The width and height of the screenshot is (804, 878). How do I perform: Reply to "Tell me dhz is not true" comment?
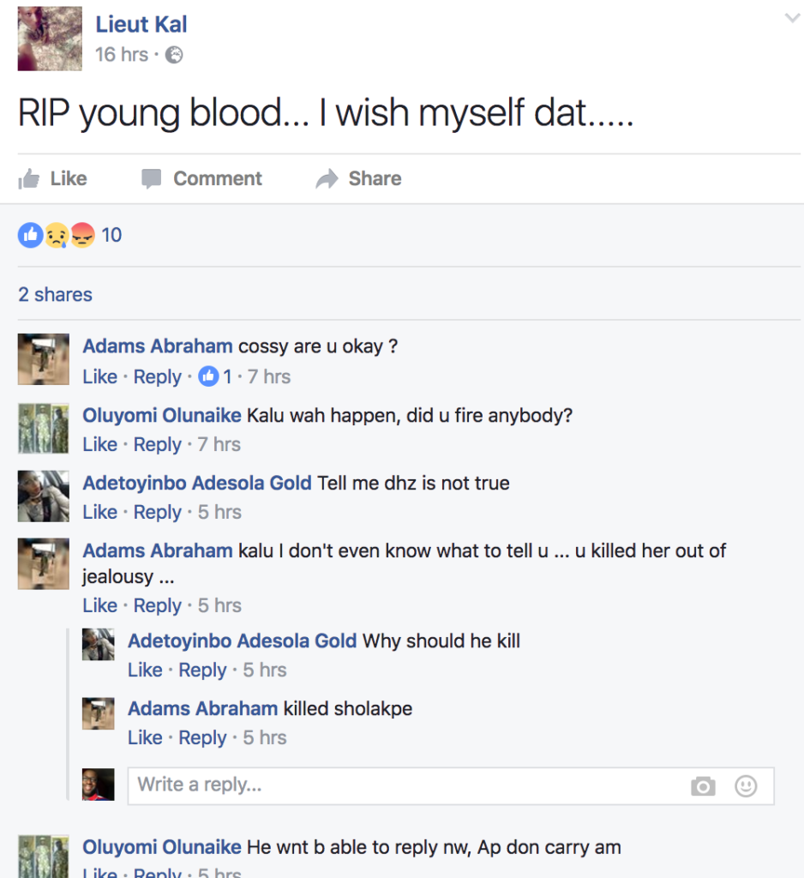(158, 512)
